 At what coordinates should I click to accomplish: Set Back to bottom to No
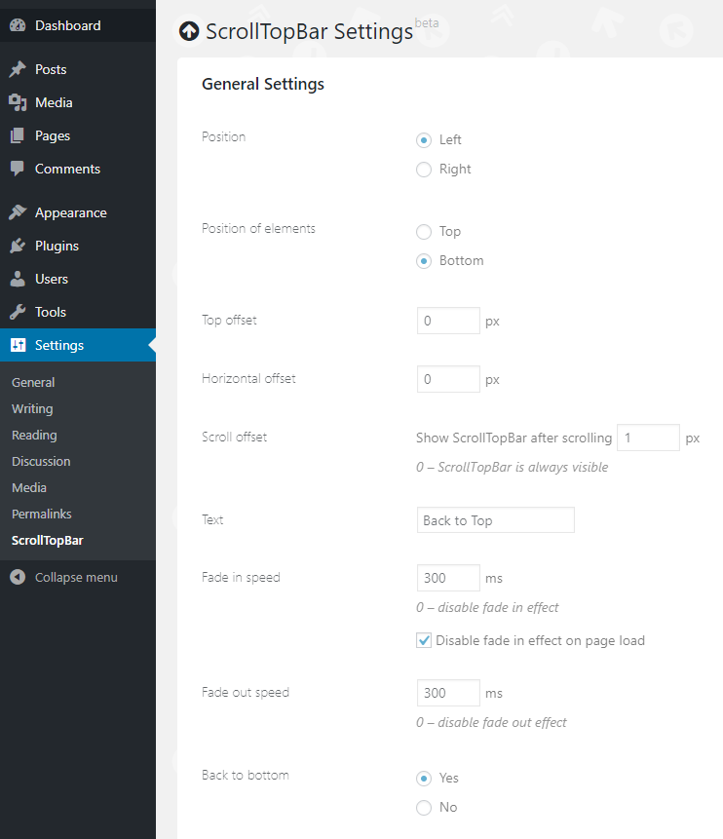click(x=424, y=808)
